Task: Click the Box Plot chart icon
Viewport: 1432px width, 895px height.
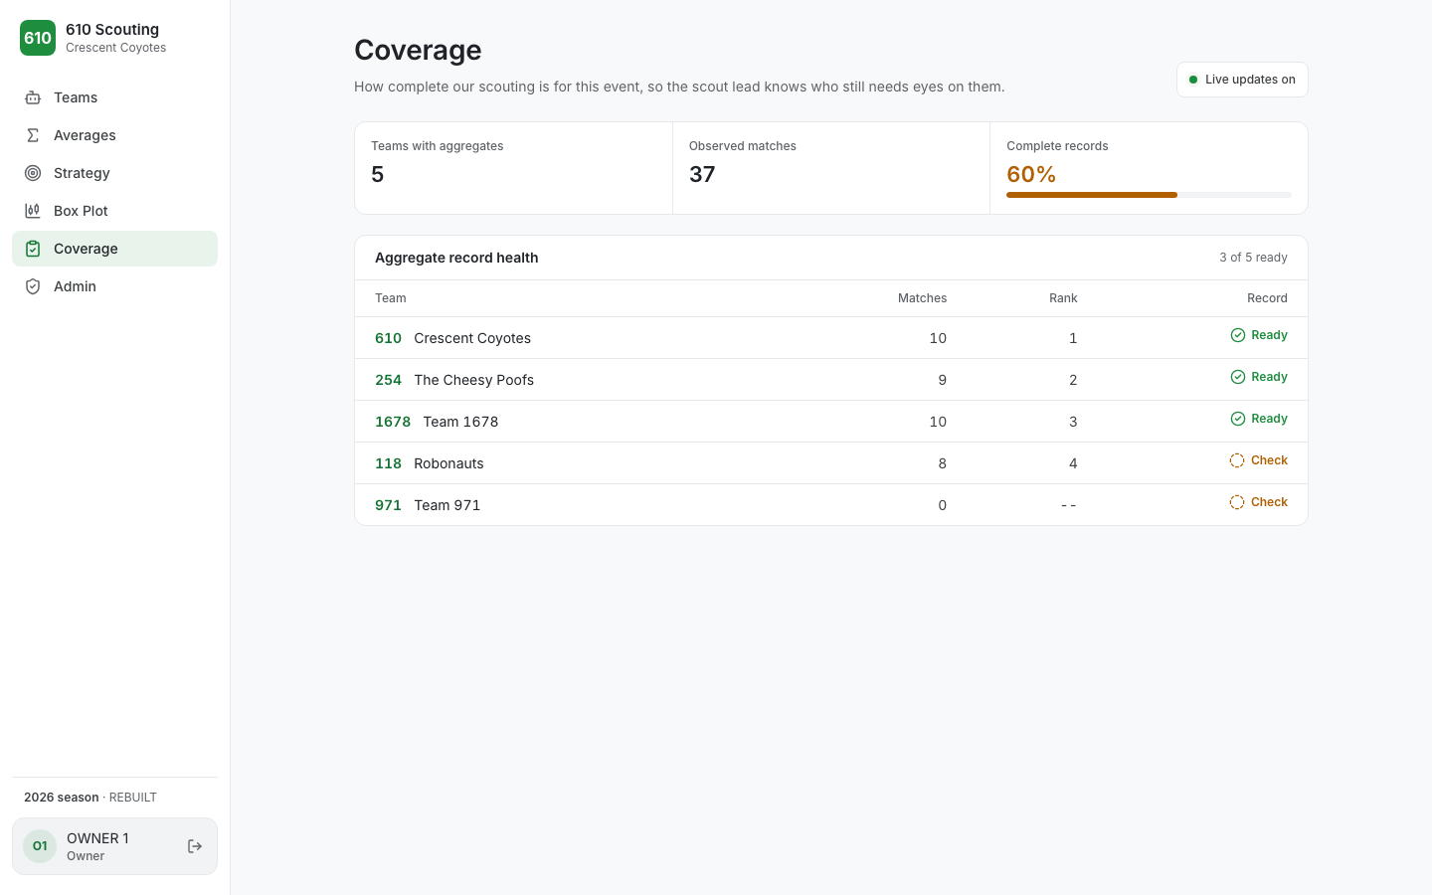Action: click(33, 211)
